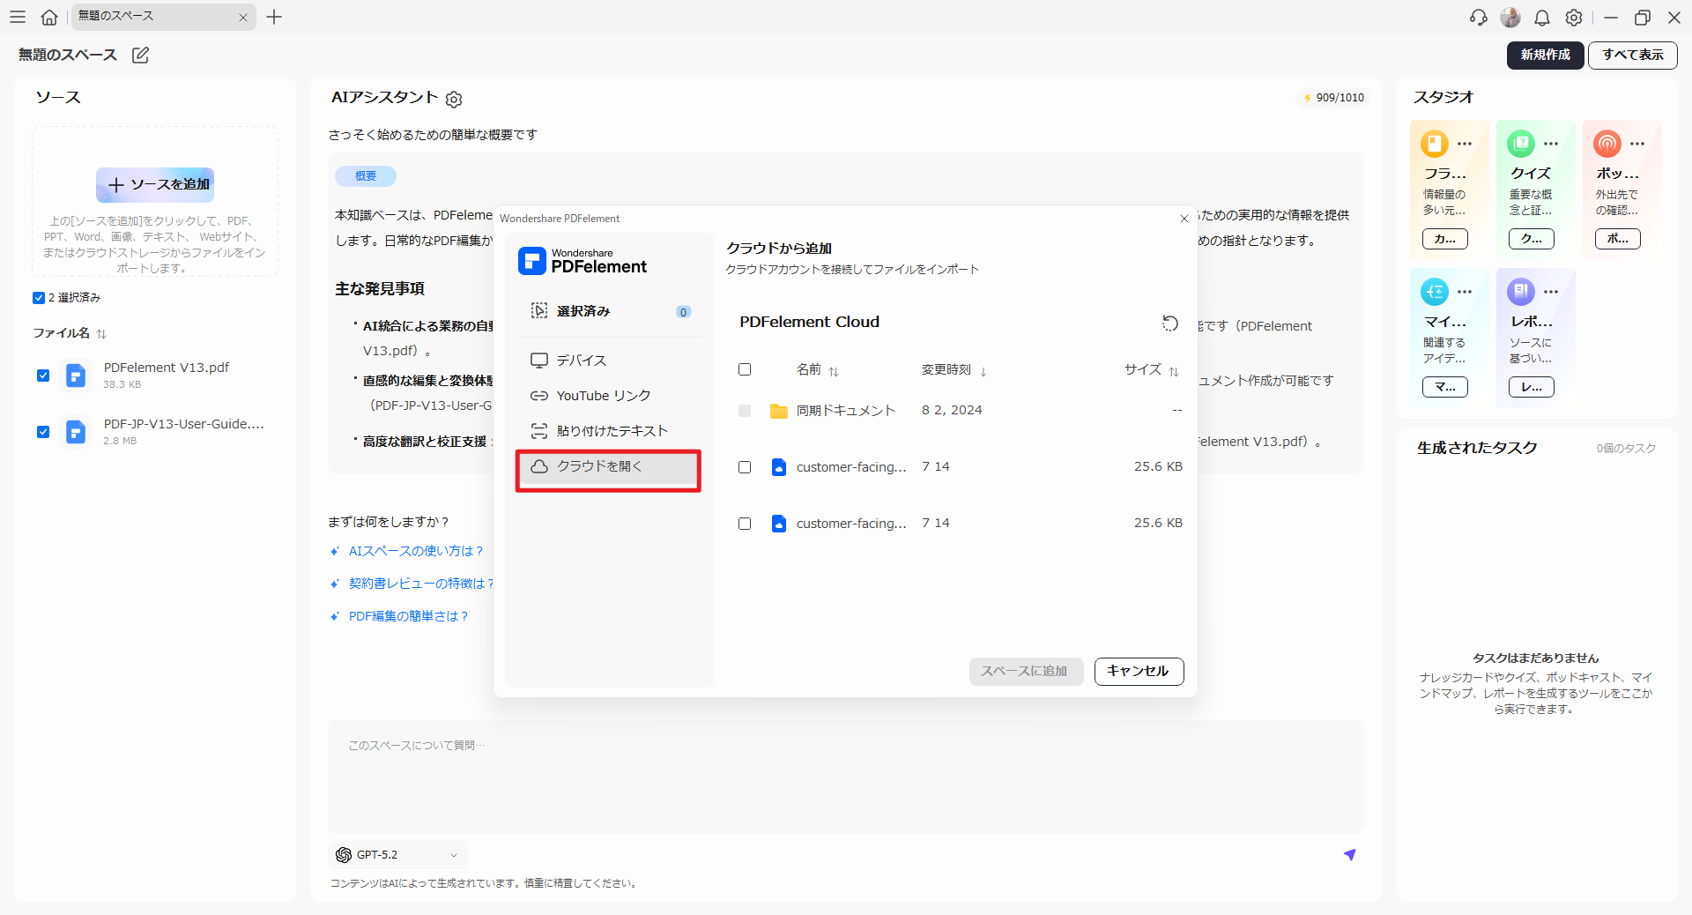This screenshot has width=1692, height=915.
Task: Click the flashcard card's カ... button
Action: click(x=1445, y=239)
